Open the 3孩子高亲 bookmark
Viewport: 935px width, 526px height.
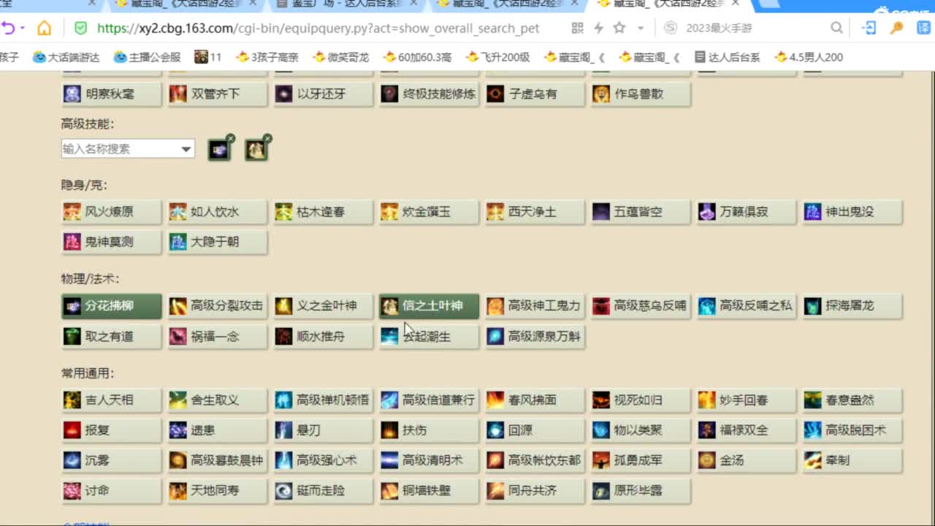point(267,57)
